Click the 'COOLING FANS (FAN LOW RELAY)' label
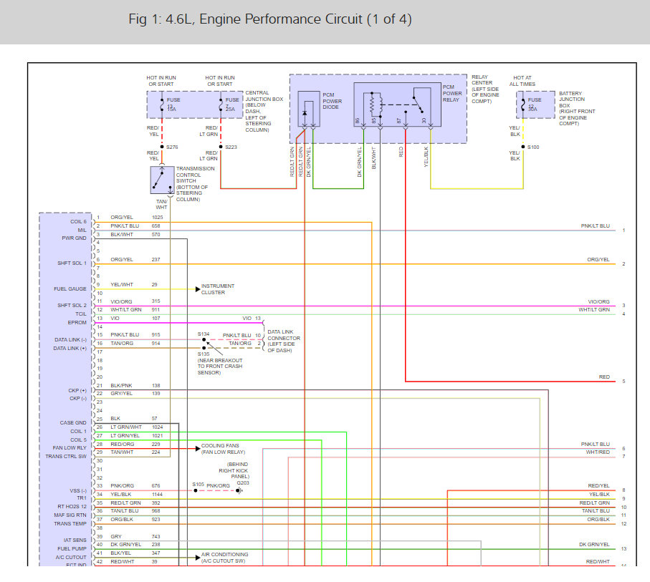This screenshot has width=650, height=582. (223, 449)
